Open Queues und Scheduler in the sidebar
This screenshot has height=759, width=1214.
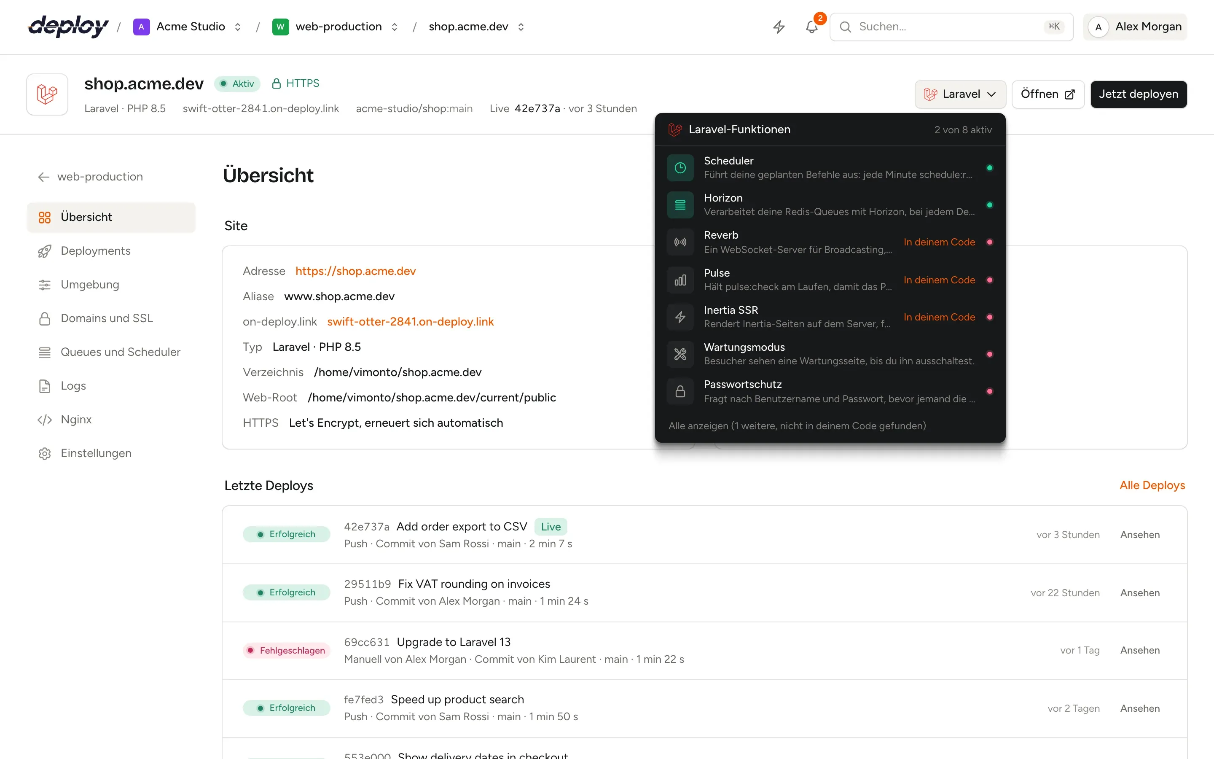tap(111, 352)
